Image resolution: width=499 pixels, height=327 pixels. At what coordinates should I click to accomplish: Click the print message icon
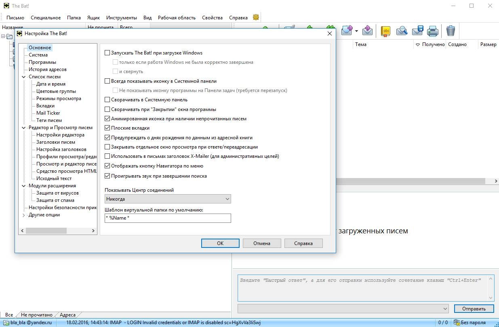click(x=433, y=31)
